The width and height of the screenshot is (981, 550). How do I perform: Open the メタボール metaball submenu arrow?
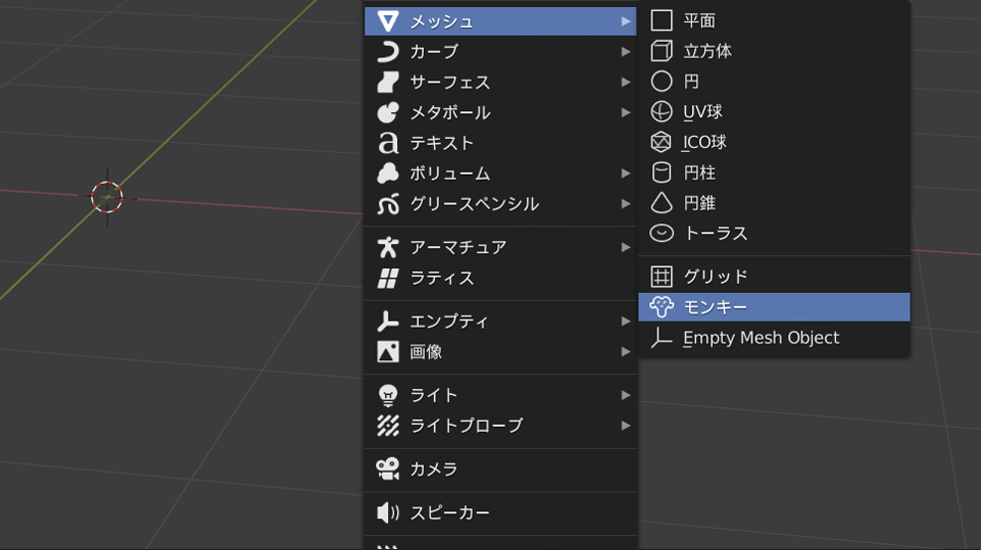626,112
